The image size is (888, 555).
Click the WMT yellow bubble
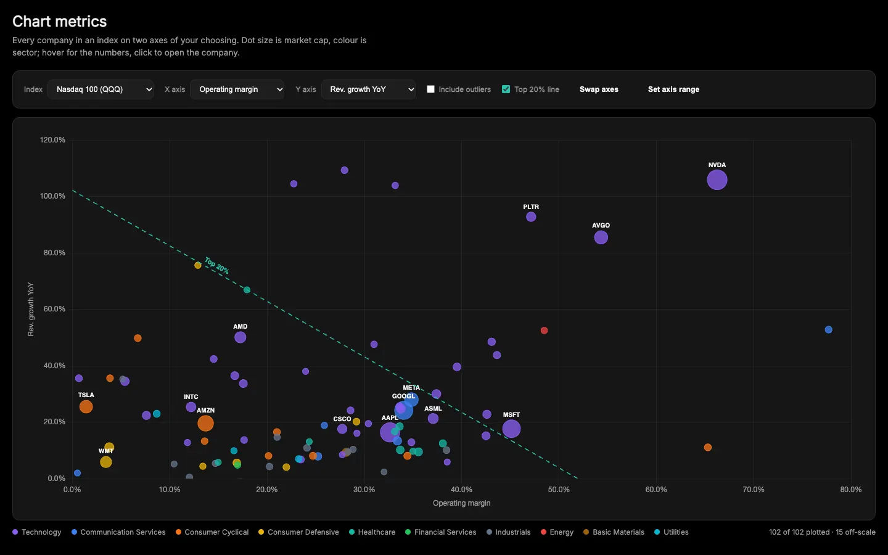tap(106, 462)
